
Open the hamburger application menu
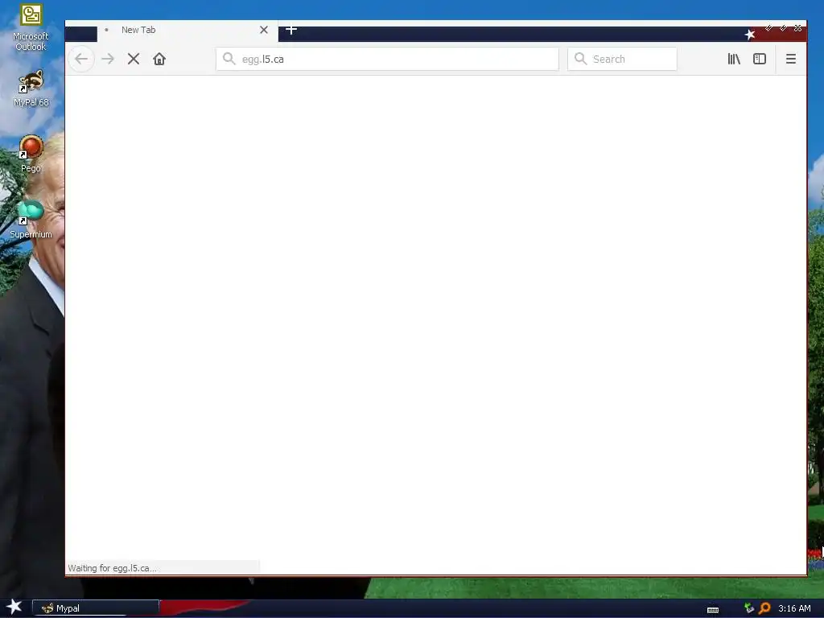791,59
